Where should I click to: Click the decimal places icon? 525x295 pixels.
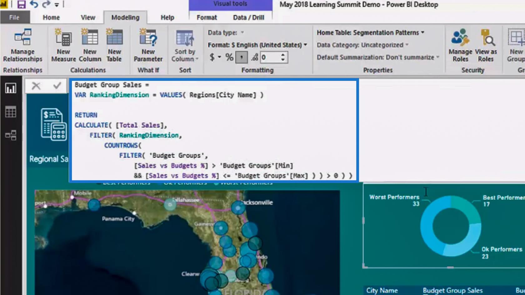click(x=255, y=57)
